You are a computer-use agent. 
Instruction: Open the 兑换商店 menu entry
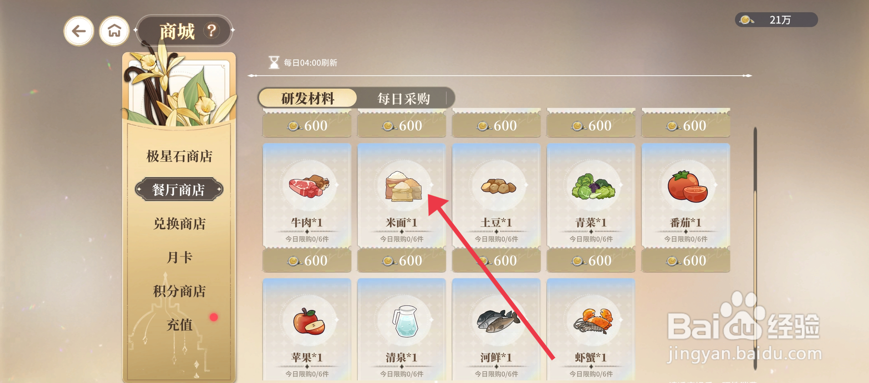click(x=179, y=224)
